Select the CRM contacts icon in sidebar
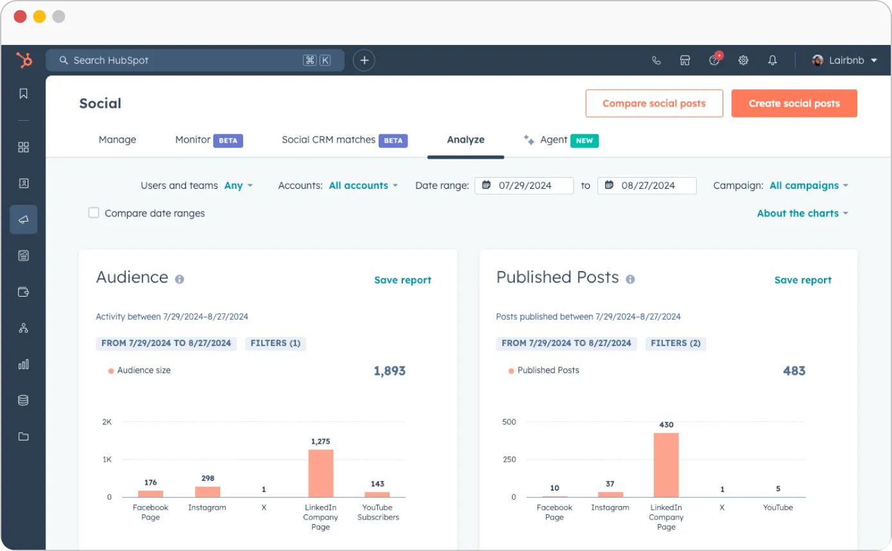892x551 pixels. click(23, 183)
